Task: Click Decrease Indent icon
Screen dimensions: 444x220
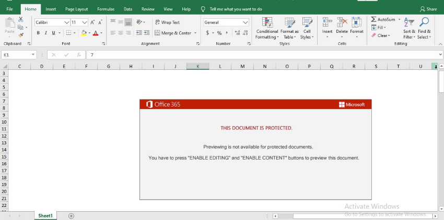Action: (139, 33)
